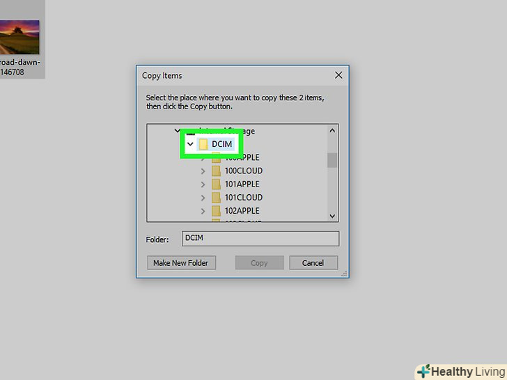Select the 100CLOUD folder label

(244, 171)
